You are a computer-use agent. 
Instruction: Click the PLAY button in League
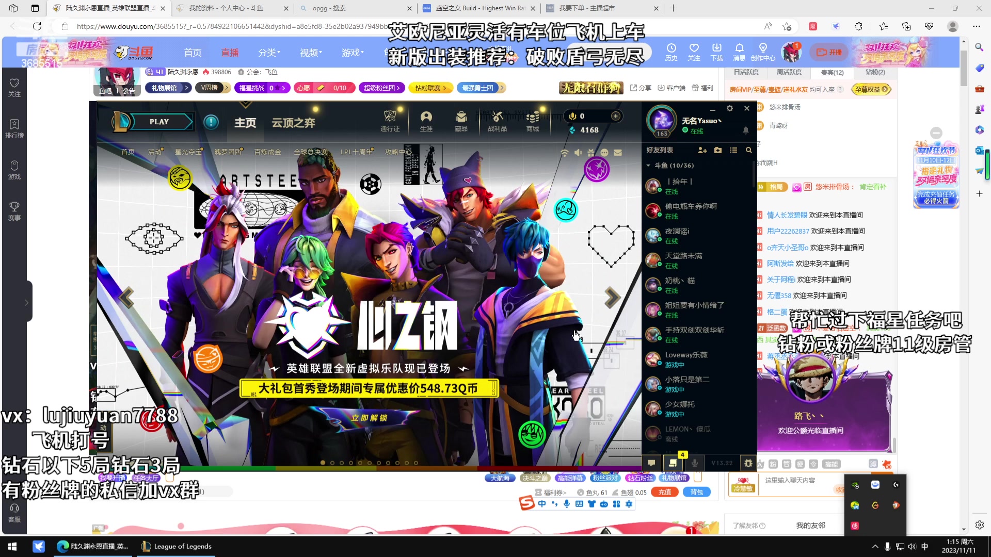pyautogui.click(x=159, y=122)
